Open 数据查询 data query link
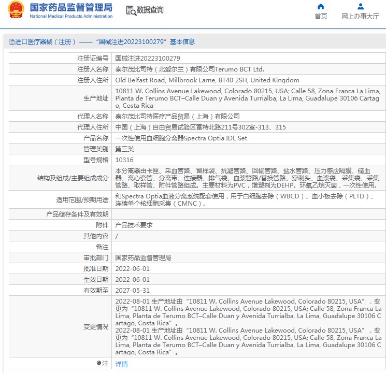This screenshot has height=373, width=386. (150, 10)
